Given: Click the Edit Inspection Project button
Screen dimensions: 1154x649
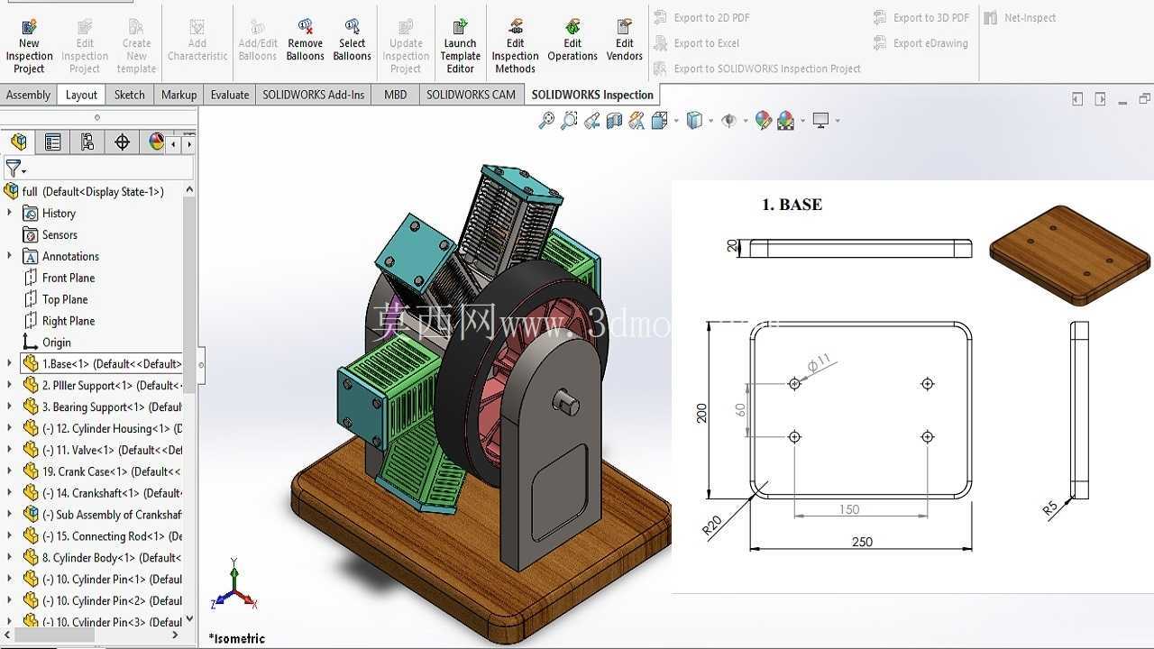Looking at the screenshot, I should tap(85, 45).
